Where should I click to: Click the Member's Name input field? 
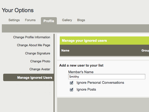coord(107,77)
